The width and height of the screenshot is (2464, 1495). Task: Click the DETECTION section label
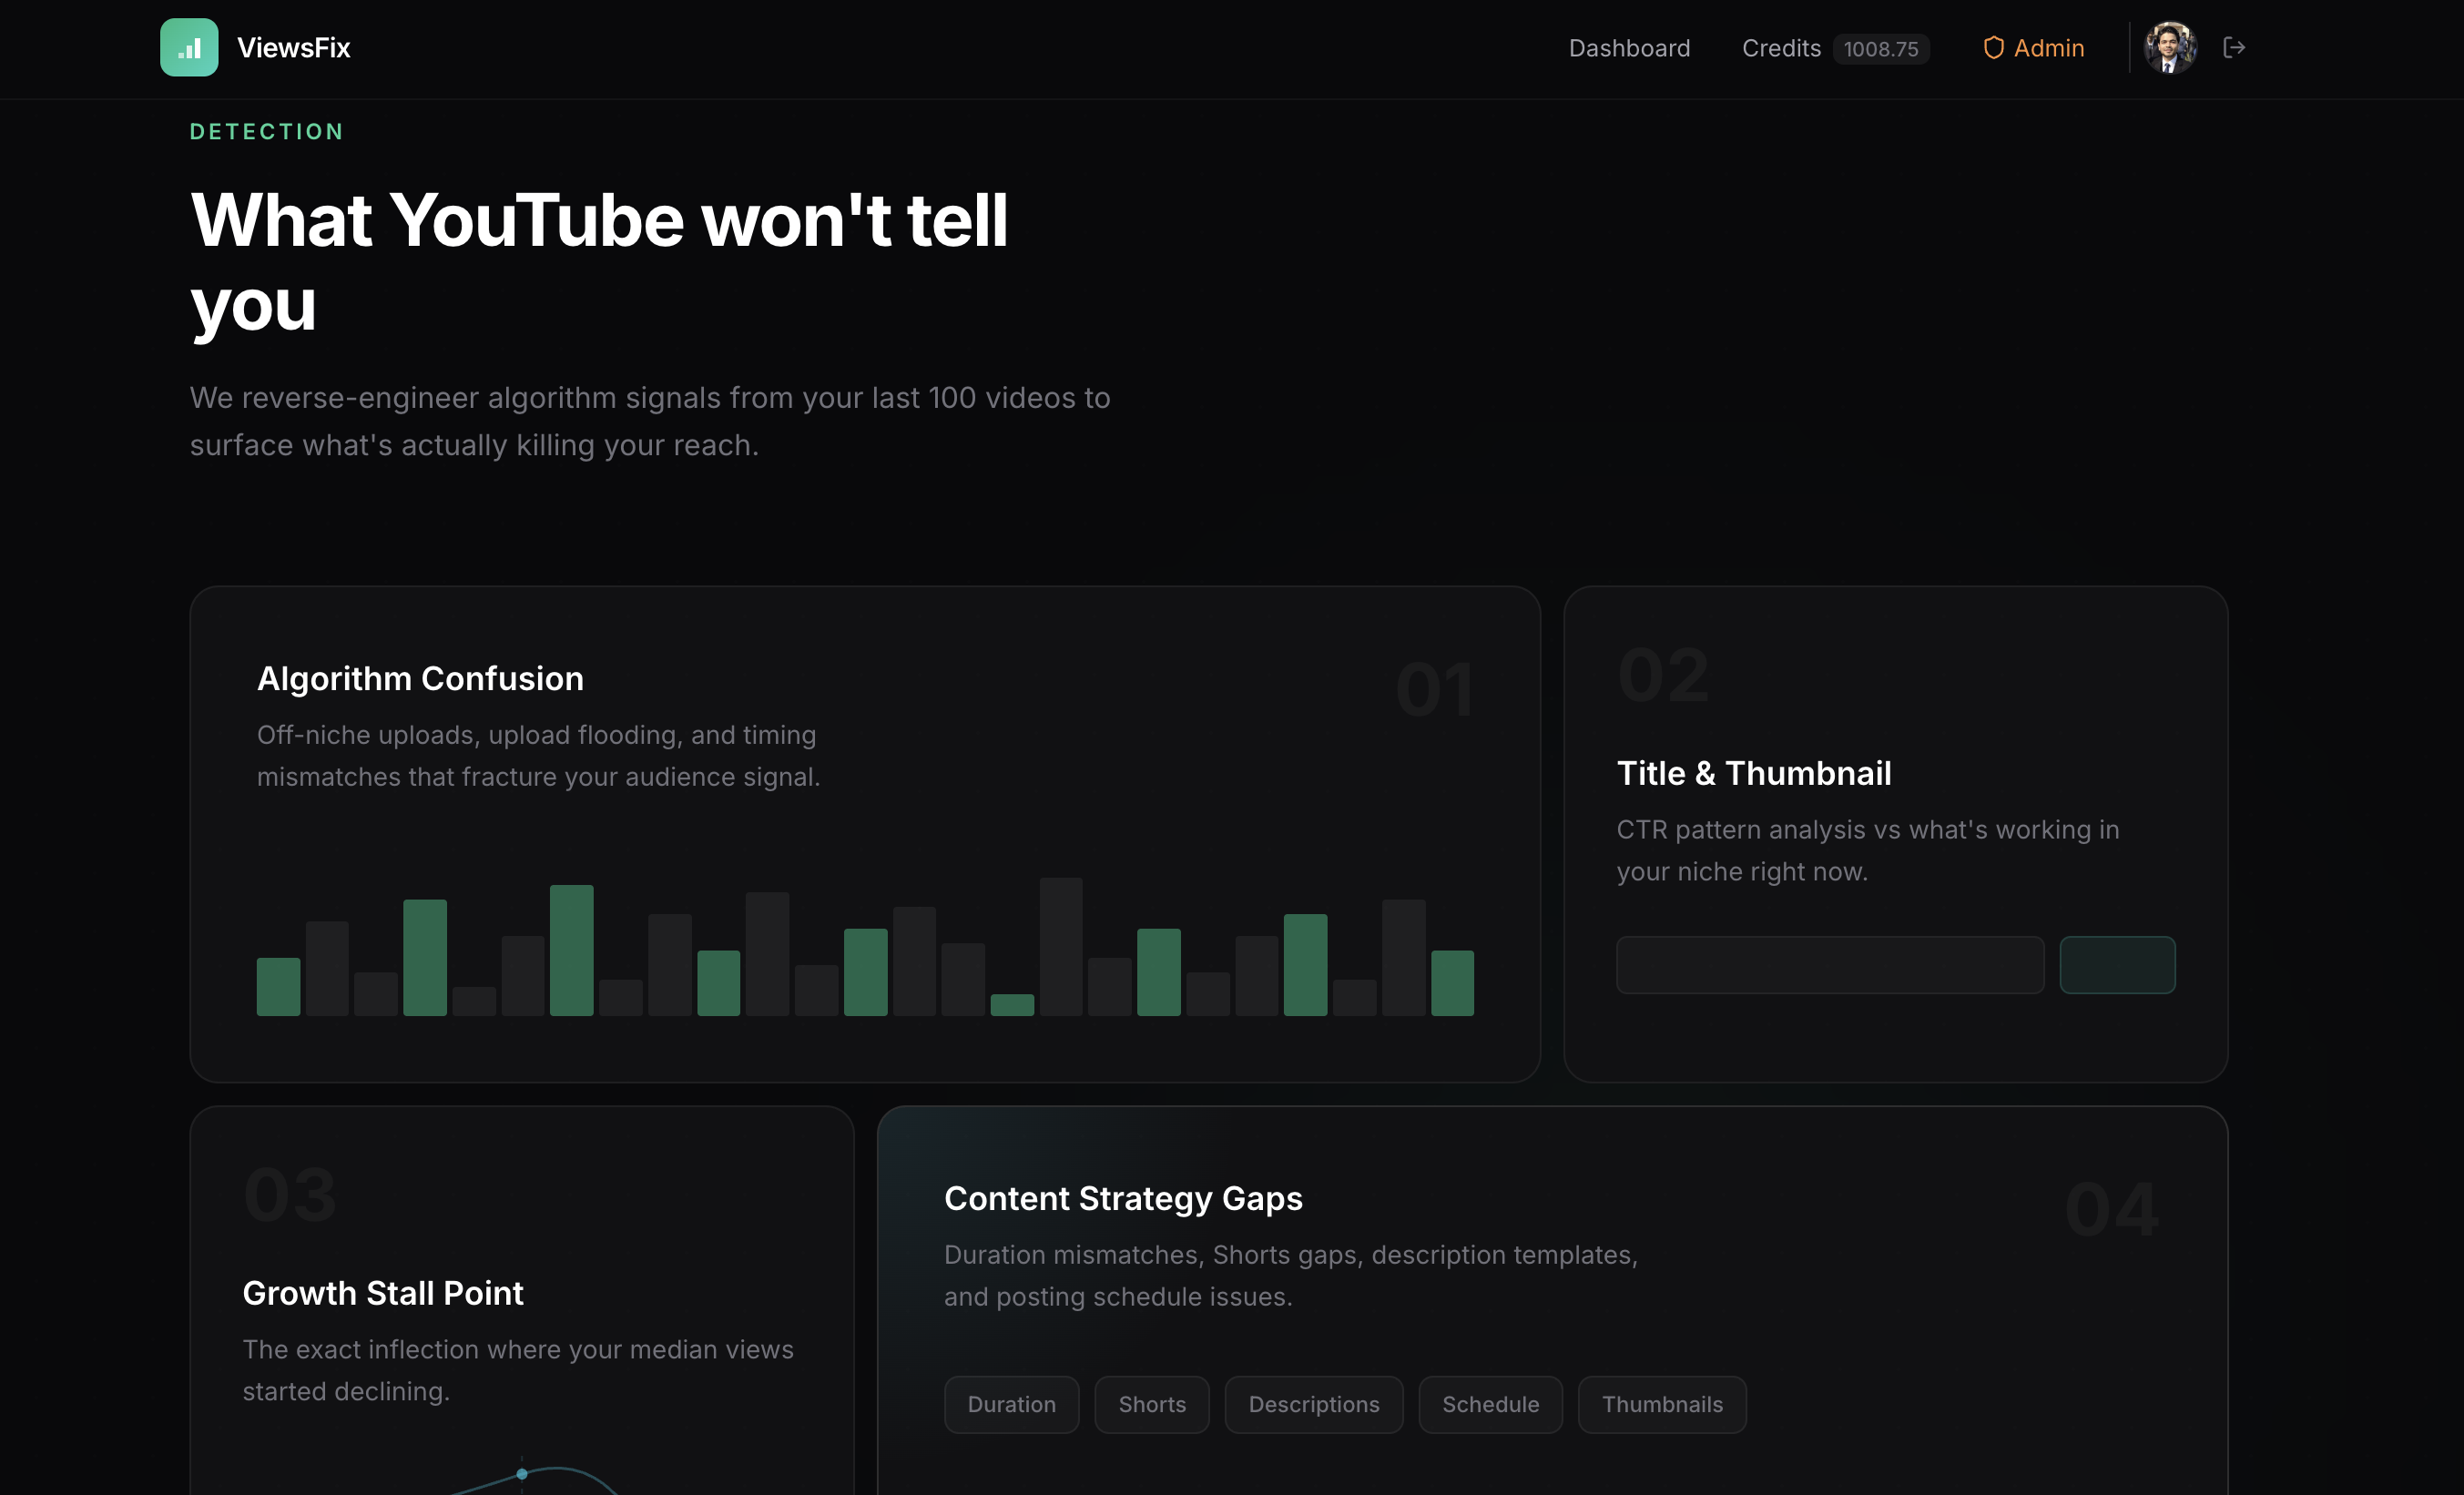(x=267, y=132)
